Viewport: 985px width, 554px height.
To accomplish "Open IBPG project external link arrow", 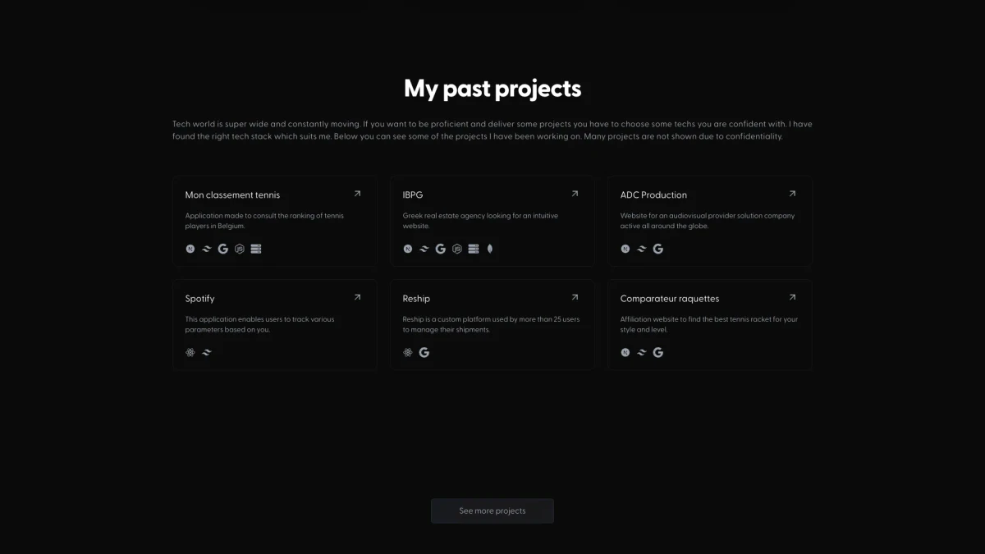I will [575, 194].
